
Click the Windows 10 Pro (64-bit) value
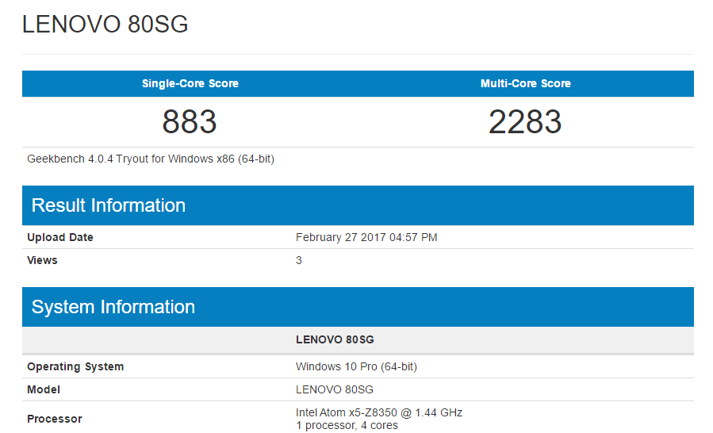coord(356,366)
